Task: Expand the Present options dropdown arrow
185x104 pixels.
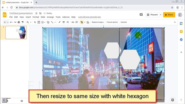Action: pos(161,15)
